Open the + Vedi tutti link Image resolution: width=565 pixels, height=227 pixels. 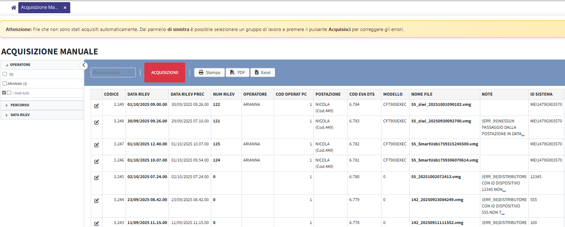pyautogui.click(x=20, y=93)
